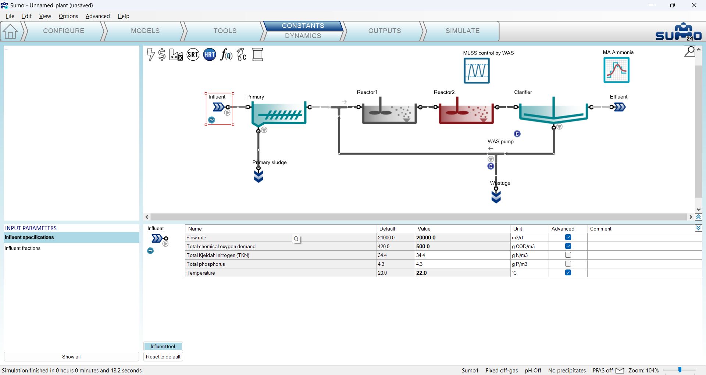The width and height of the screenshot is (706, 375).
Task: Edit the Total chemical oxygen demand value 500.0
Action: [462, 247]
